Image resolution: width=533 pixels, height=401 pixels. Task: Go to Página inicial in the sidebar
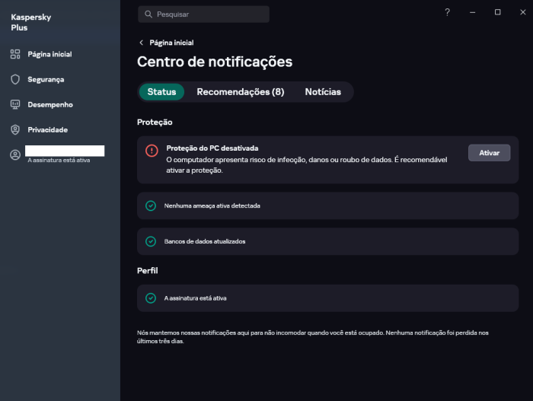(49, 54)
